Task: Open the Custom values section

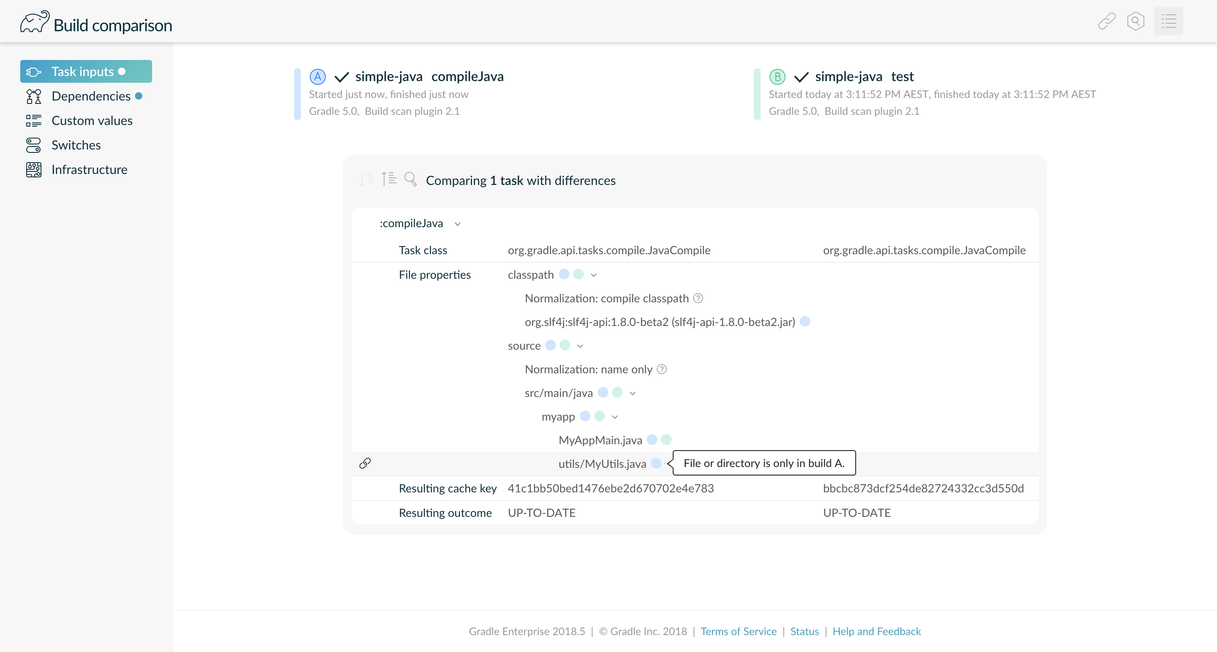Action: (x=92, y=120)
